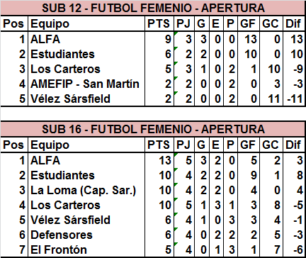Select the SUB 16 Futbol Femenio title cell

(153, 129)
